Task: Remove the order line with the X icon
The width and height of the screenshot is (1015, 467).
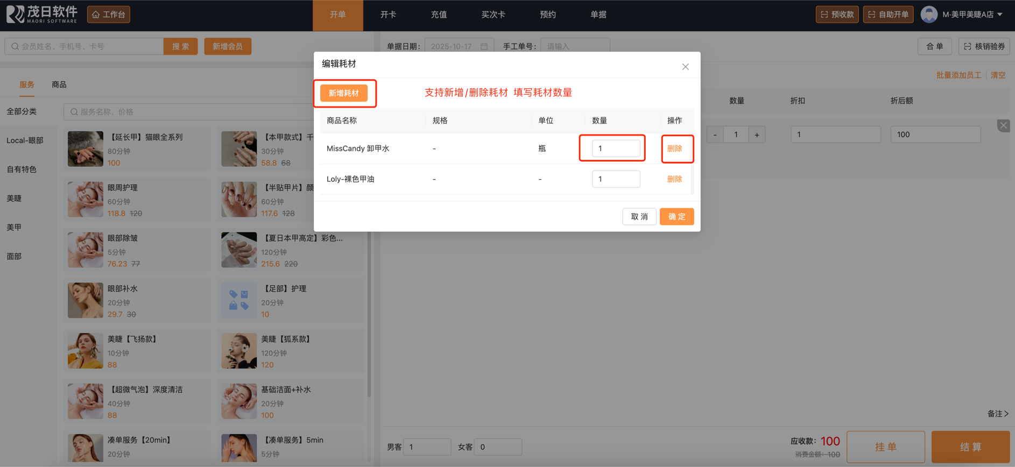Action: click(x=1003, y=125)
